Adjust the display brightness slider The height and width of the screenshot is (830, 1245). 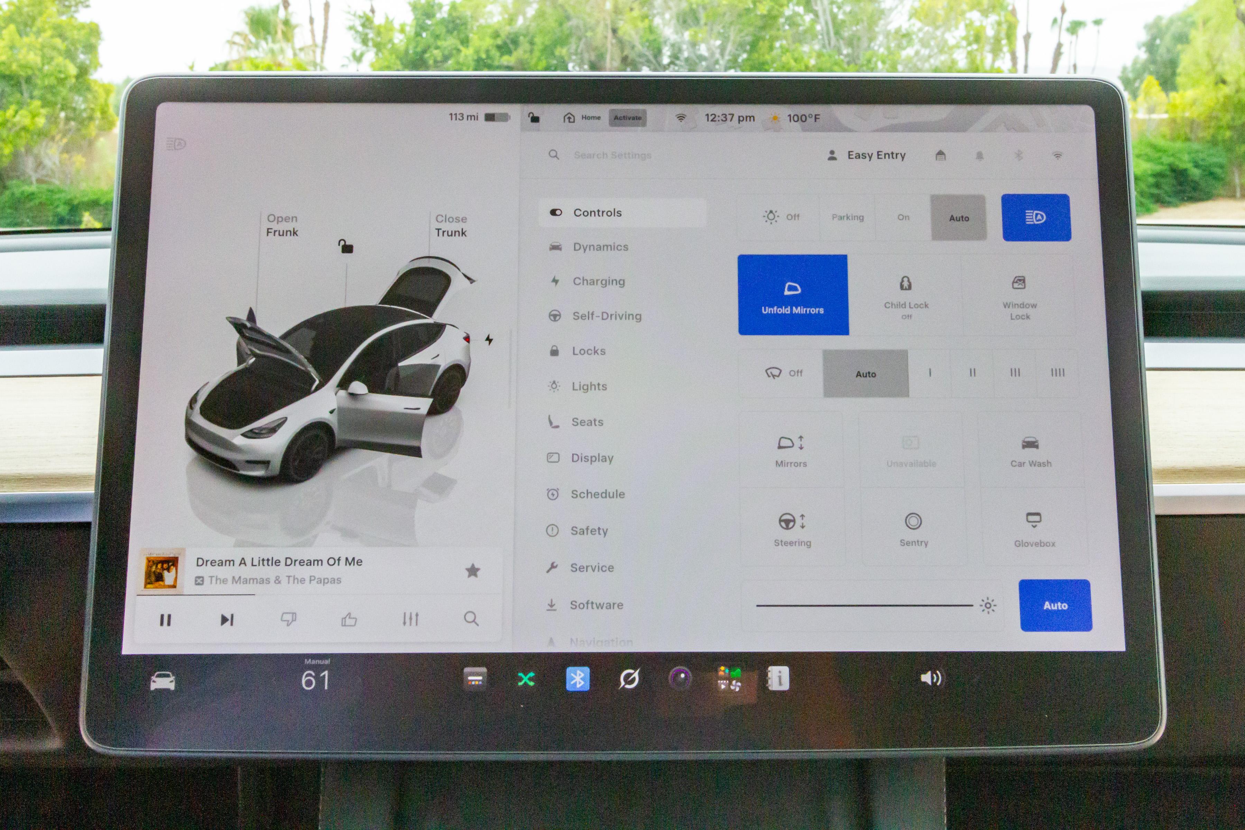865,605
